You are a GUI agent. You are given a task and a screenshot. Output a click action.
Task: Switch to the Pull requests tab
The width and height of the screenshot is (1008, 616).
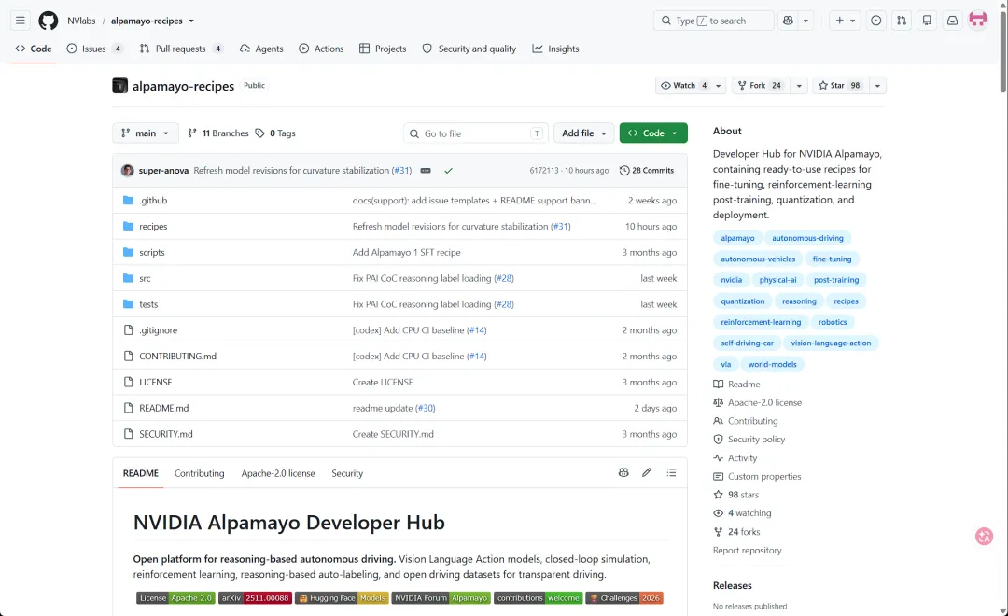pos(181,49)
